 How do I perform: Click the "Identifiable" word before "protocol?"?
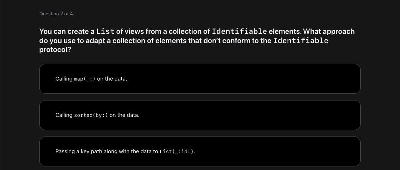pos(301,41)
